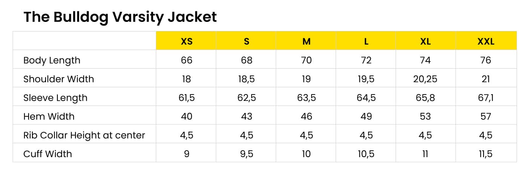528x170 pixels.
Task: Click the L Cuff Width value 10,5
Action: point(366,154)
